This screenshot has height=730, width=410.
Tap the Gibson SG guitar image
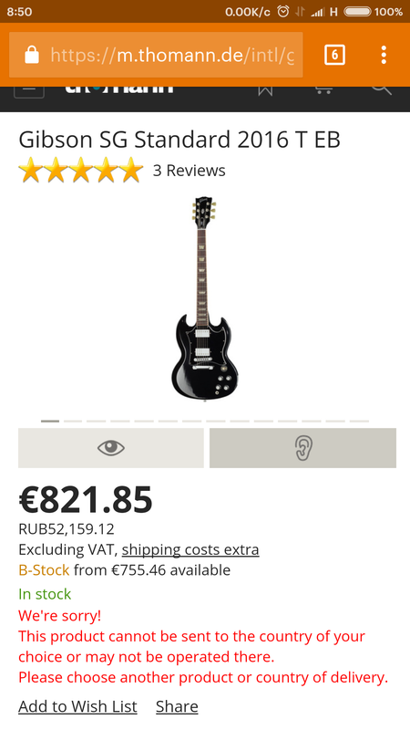tap(204, 299)
